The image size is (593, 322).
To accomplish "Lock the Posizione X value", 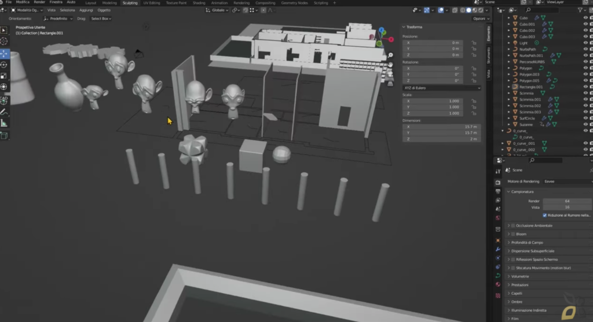I will click(474, 43).
